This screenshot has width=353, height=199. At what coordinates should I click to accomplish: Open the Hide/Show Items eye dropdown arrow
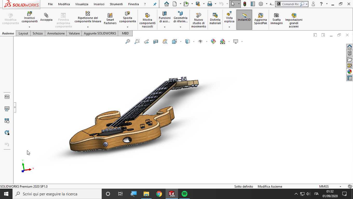pos(207,41)
